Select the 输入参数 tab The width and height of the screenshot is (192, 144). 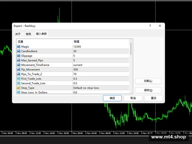tap(41, 34)
